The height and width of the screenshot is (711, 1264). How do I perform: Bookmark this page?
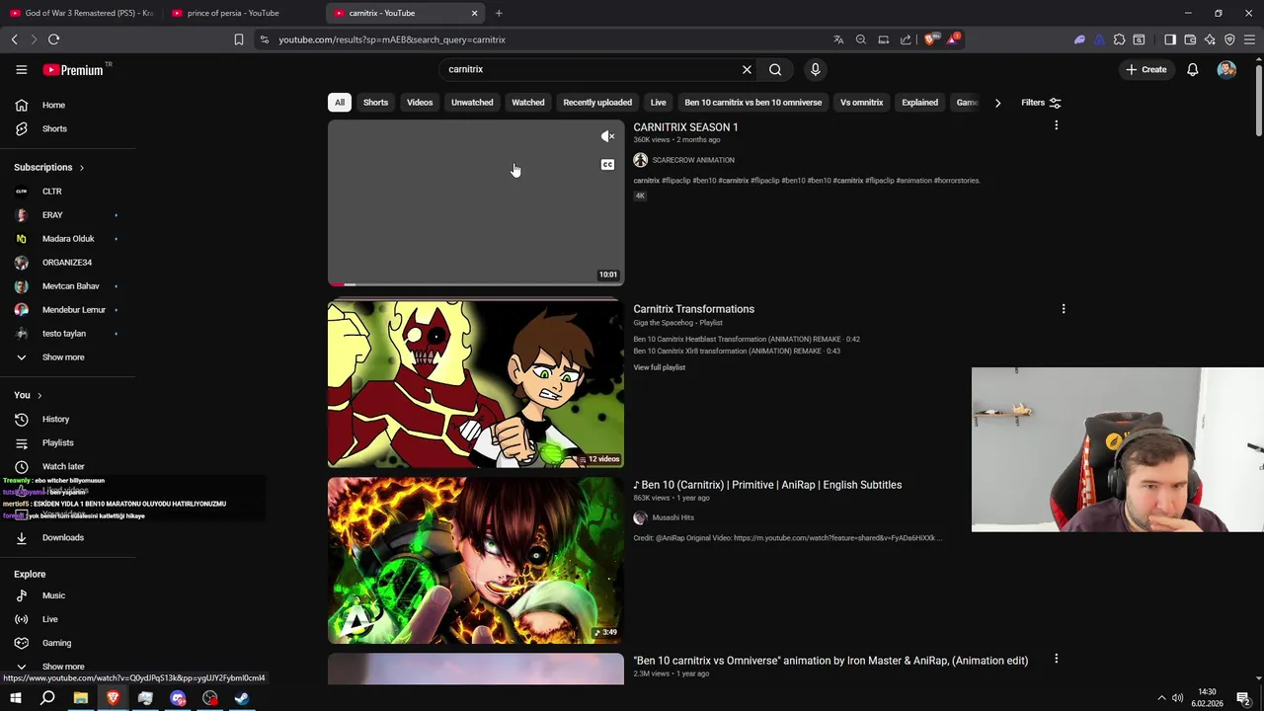click(x=238, y=39)
